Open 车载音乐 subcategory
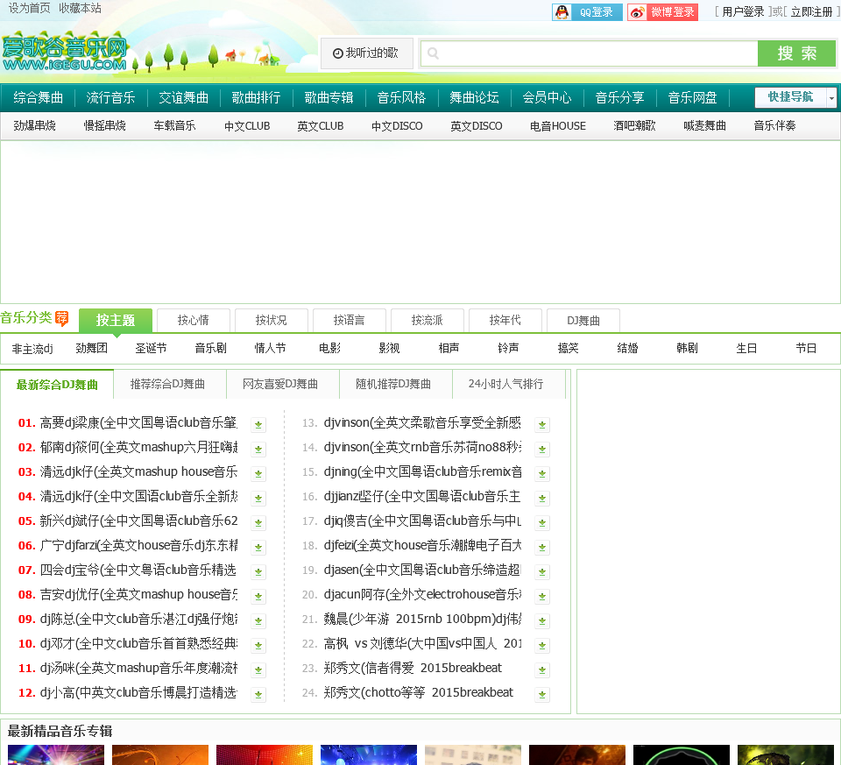The image size is (841, 765). (x=175, y=125)
